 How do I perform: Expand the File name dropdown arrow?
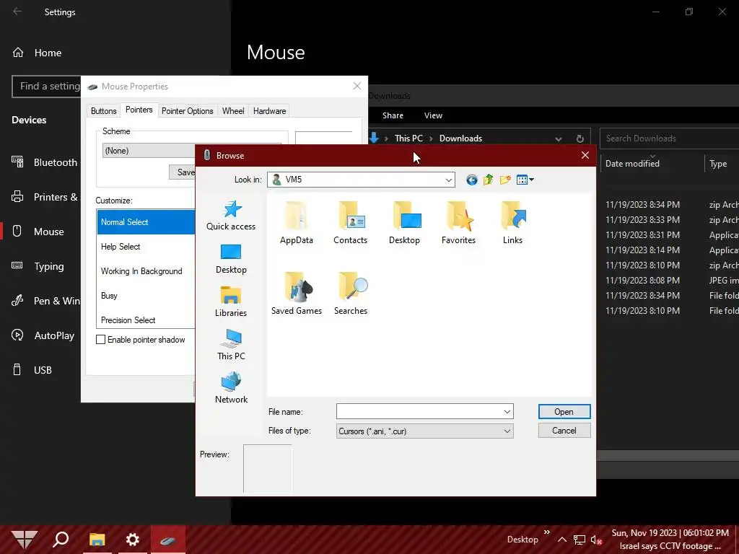507,412
